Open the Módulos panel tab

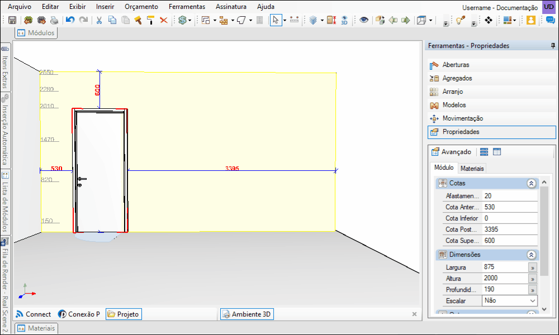36,33
